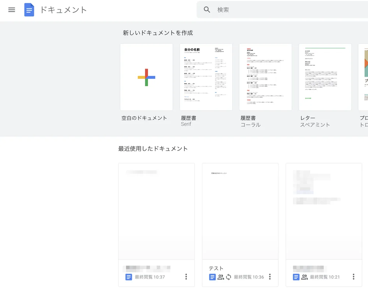The width and height of the screenshot is (368, 290).
Task: Open more options for the テスト document
Action: pos(270,277)
